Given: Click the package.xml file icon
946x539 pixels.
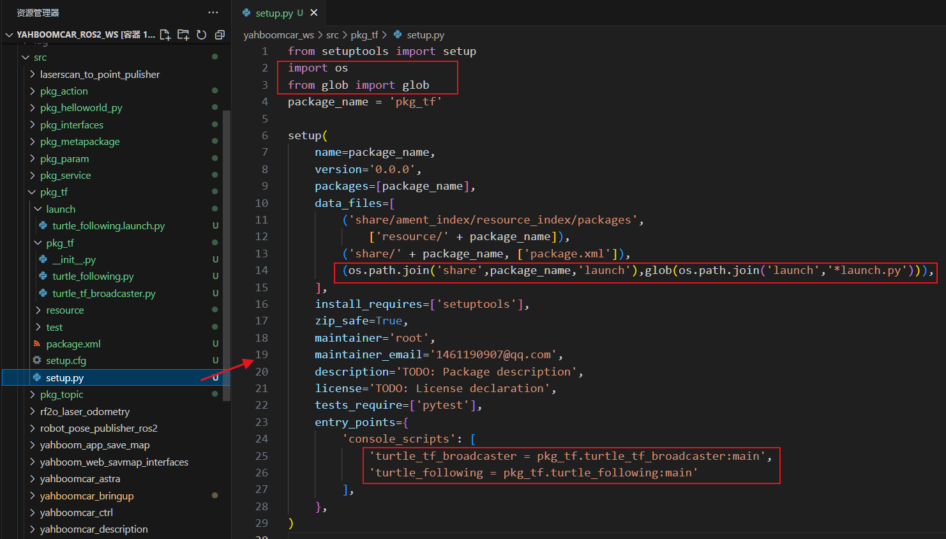Looking at the screenshot, I should (x=37, y=344).
